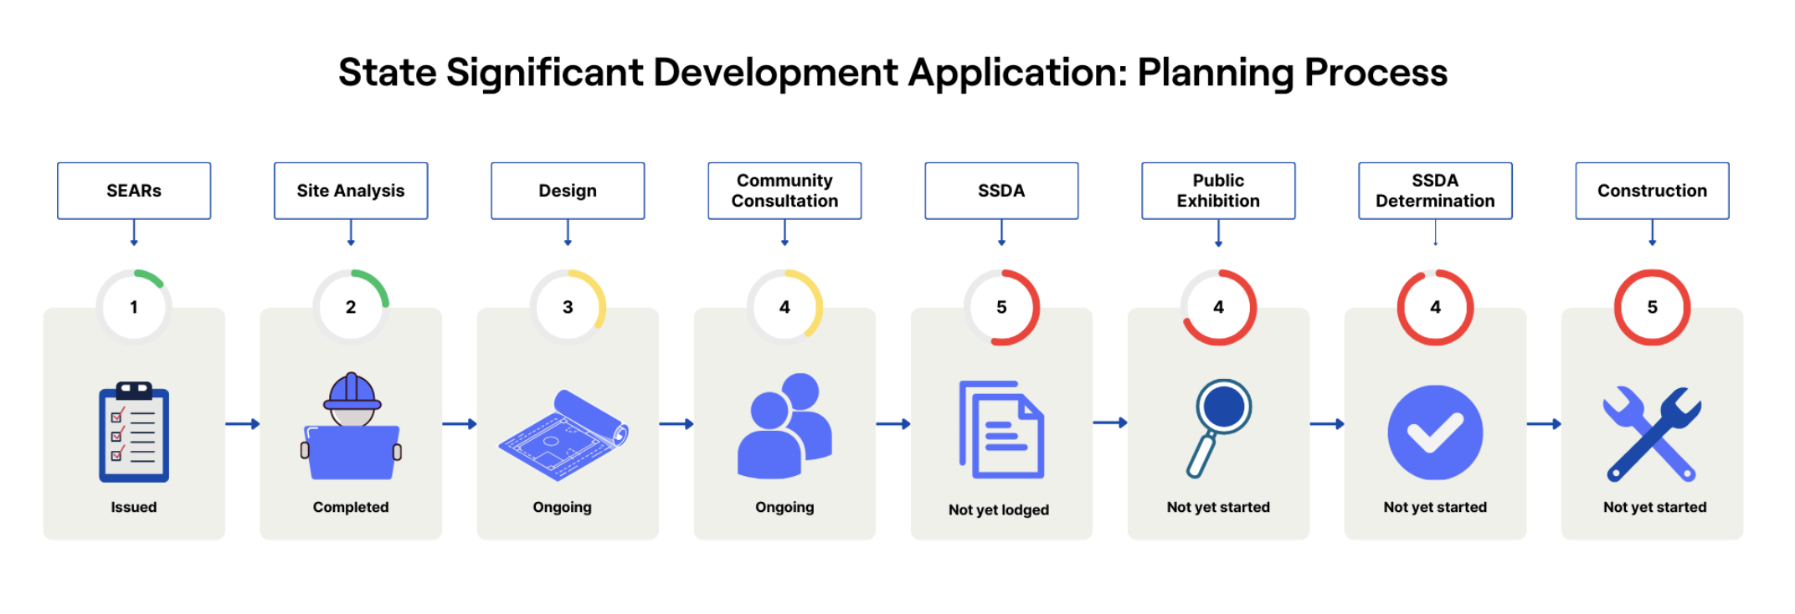Image resolution: width=1795 pixels, height=614 pixels.
Task: Select the Design blueprint roll icon
Action: click(564, 435)
